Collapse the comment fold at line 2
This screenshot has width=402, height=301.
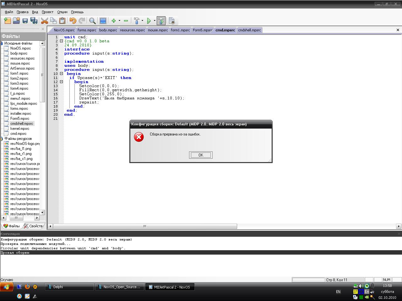click(62, 41)
